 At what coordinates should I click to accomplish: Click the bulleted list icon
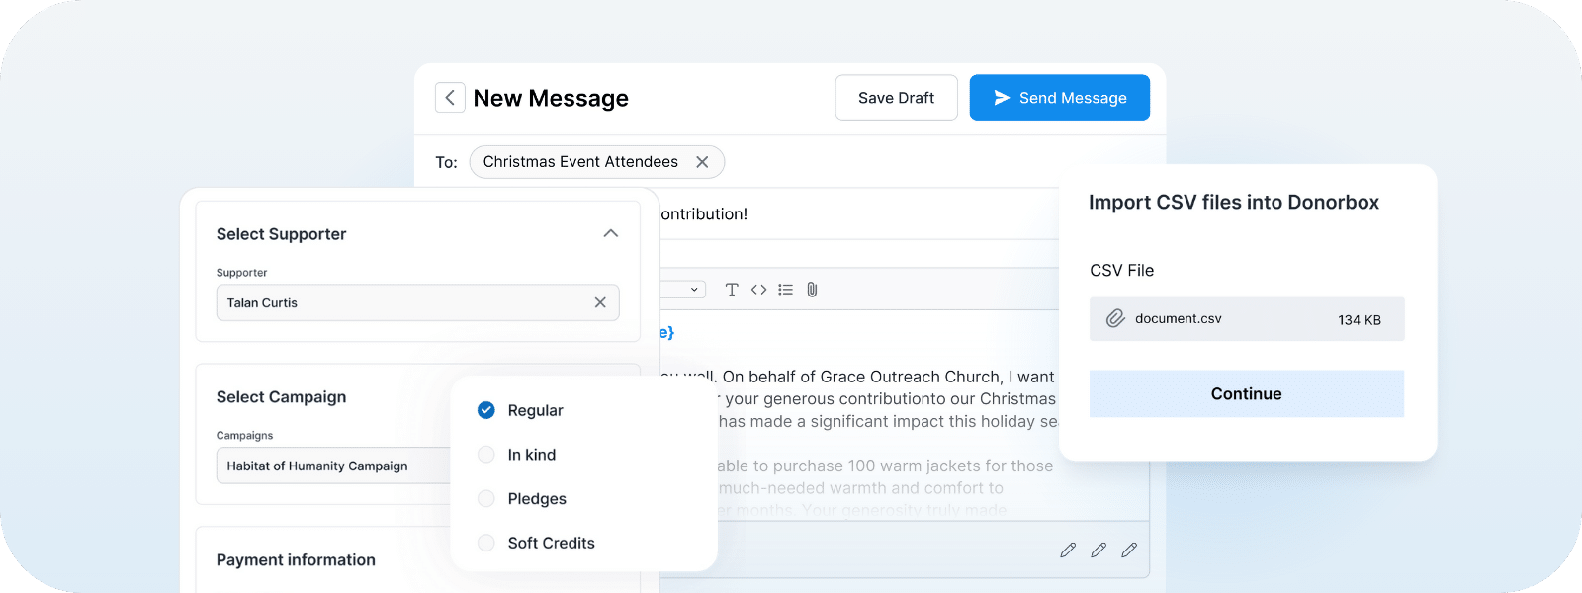(x=785, y=290)
